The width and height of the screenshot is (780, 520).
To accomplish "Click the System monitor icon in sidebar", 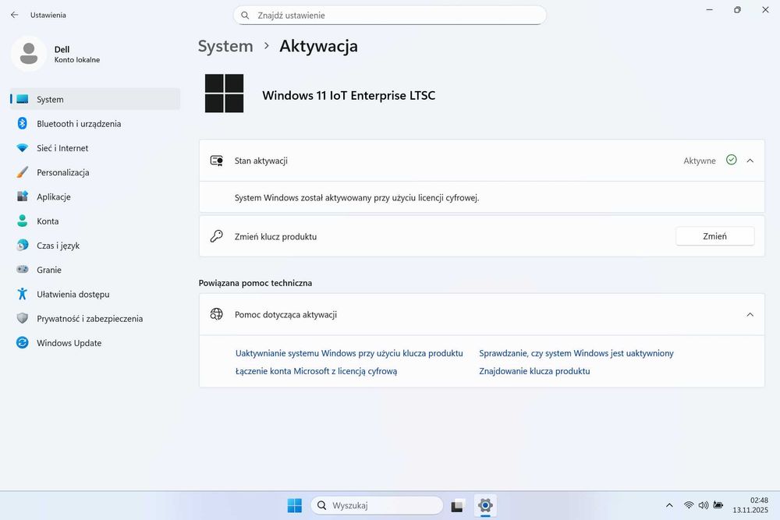I will tap(23, 100).
